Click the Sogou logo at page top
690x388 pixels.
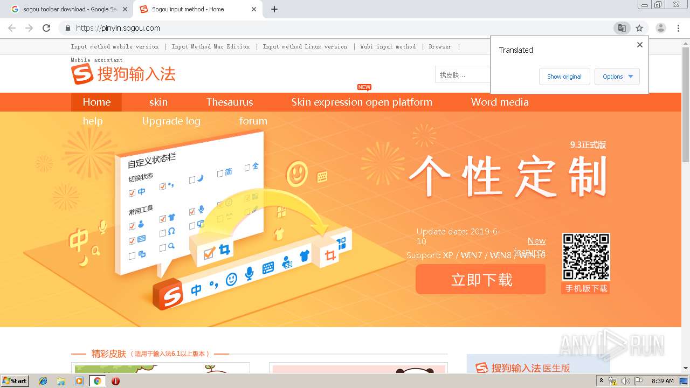tap(123, 74)
